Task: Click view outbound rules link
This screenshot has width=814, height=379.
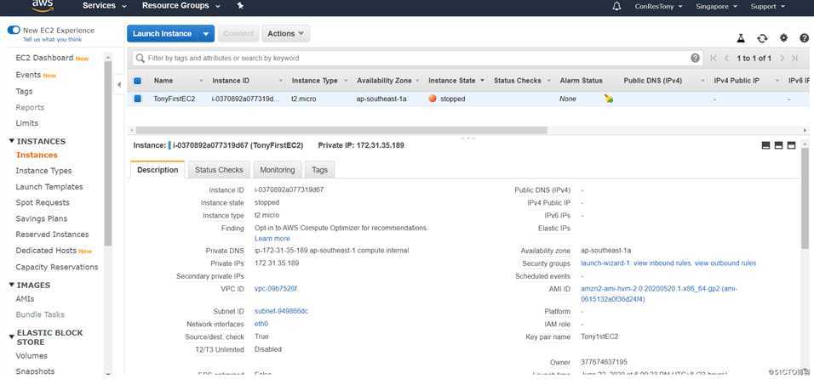Action: coord(725,263)
